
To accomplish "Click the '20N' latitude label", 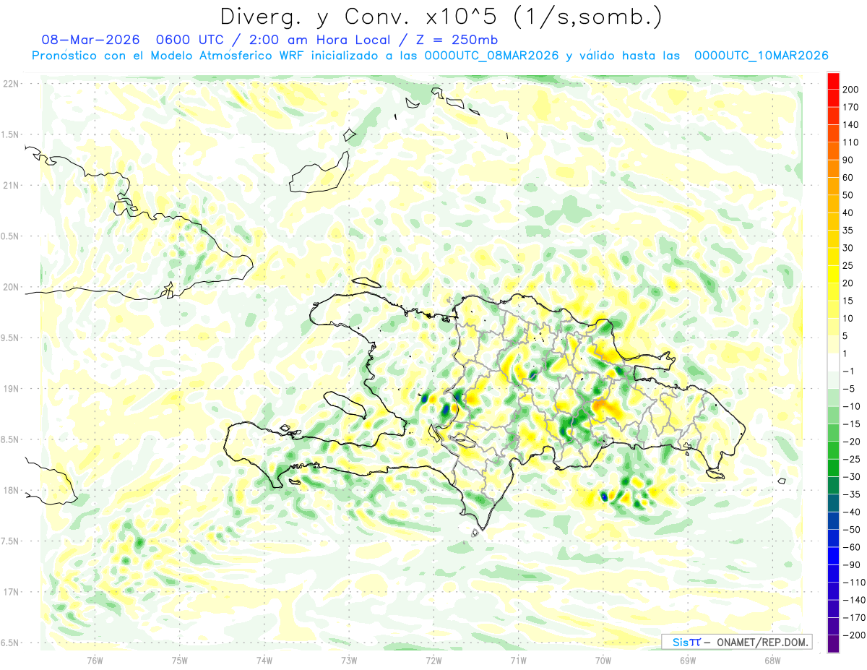I will point(10,287).
